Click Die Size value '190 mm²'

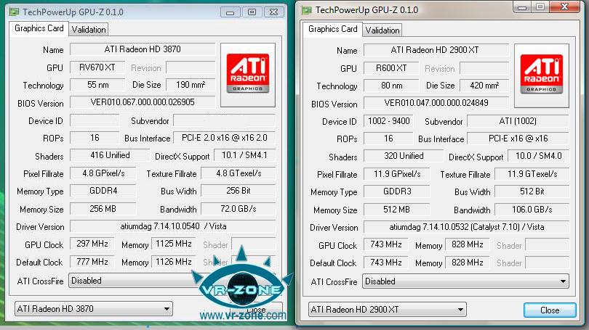point(191,85)
